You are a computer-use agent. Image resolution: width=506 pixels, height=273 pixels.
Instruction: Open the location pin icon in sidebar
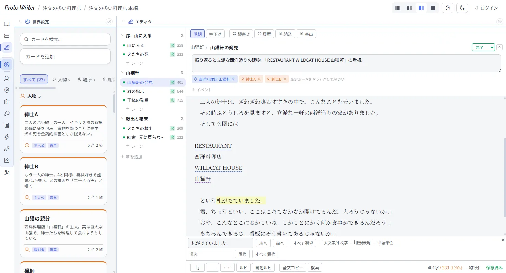7,90
